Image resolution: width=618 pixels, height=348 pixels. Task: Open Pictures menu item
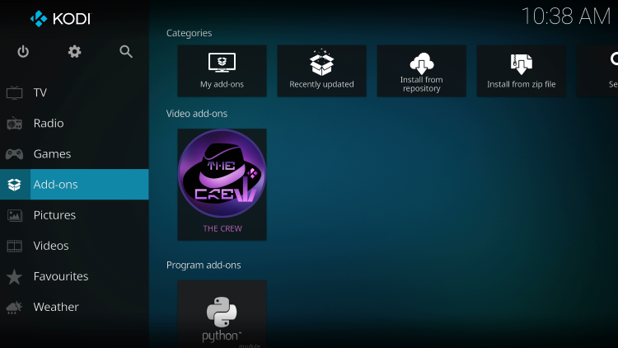tap(74, 215)
